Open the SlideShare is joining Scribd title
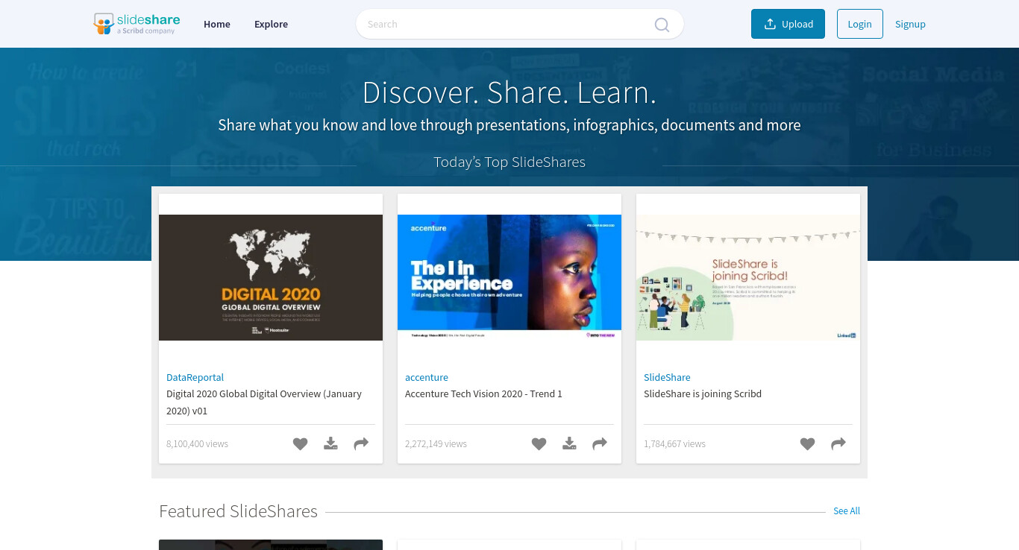Screen dimensions: 1019x550 pyautogui.click(x=703, y=393)
